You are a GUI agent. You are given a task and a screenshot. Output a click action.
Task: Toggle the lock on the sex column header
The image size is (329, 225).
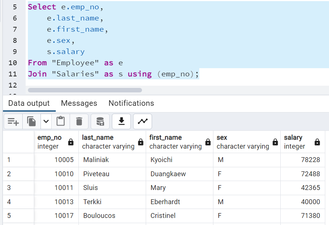point(275,142)
